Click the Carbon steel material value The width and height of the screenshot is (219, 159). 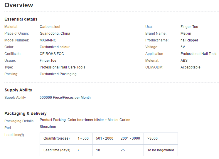point(50,27)
